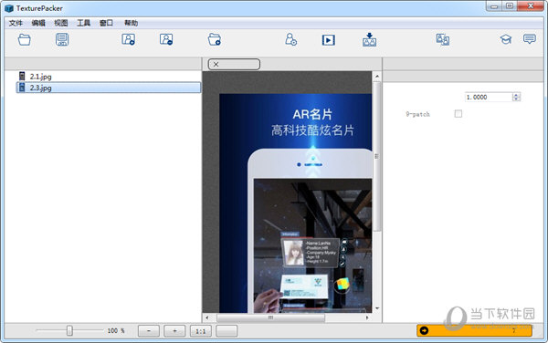Click the vertical scrollbar thumb in preview
548x343 pixels.
tap(376, 156)
